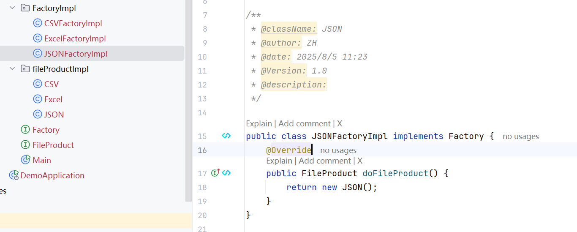Place cursor on line number 18 in gutter
This screenshot has height=232, width=577.
coord(202,187)
